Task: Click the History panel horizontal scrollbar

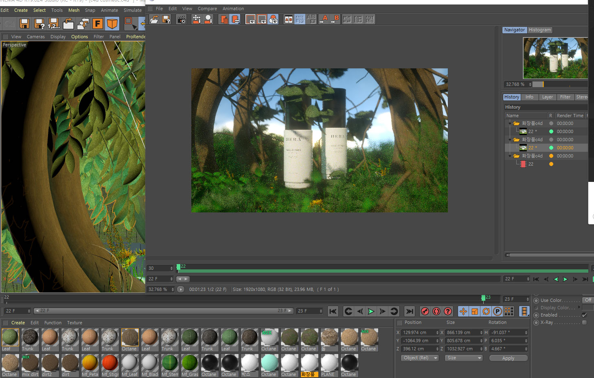Action: click(x=550, y=255)
